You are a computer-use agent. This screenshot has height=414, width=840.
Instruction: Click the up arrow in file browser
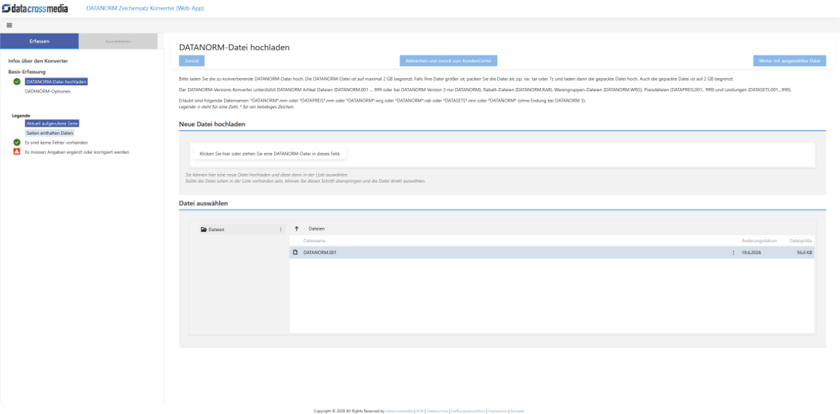(x=297, y=229)
